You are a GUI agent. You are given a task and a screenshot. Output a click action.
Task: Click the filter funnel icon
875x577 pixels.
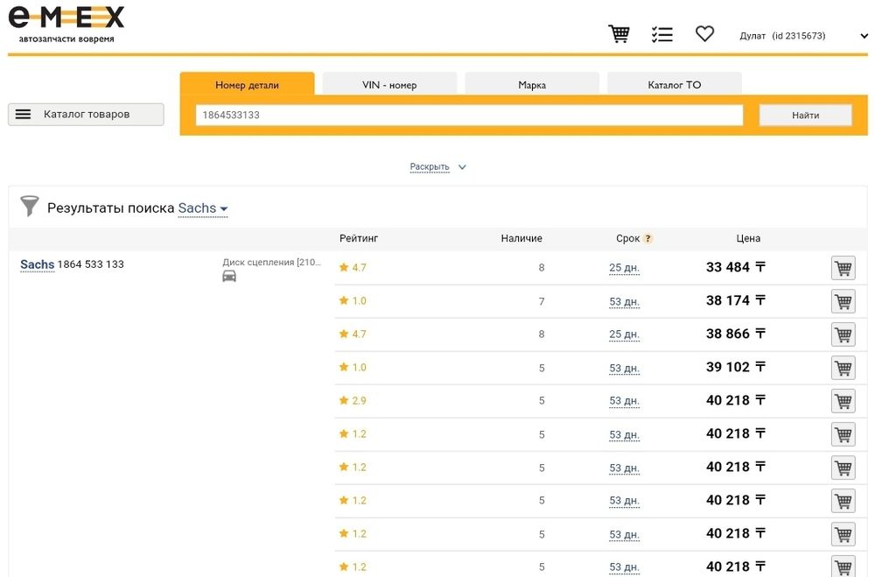(x=30, y=207)
